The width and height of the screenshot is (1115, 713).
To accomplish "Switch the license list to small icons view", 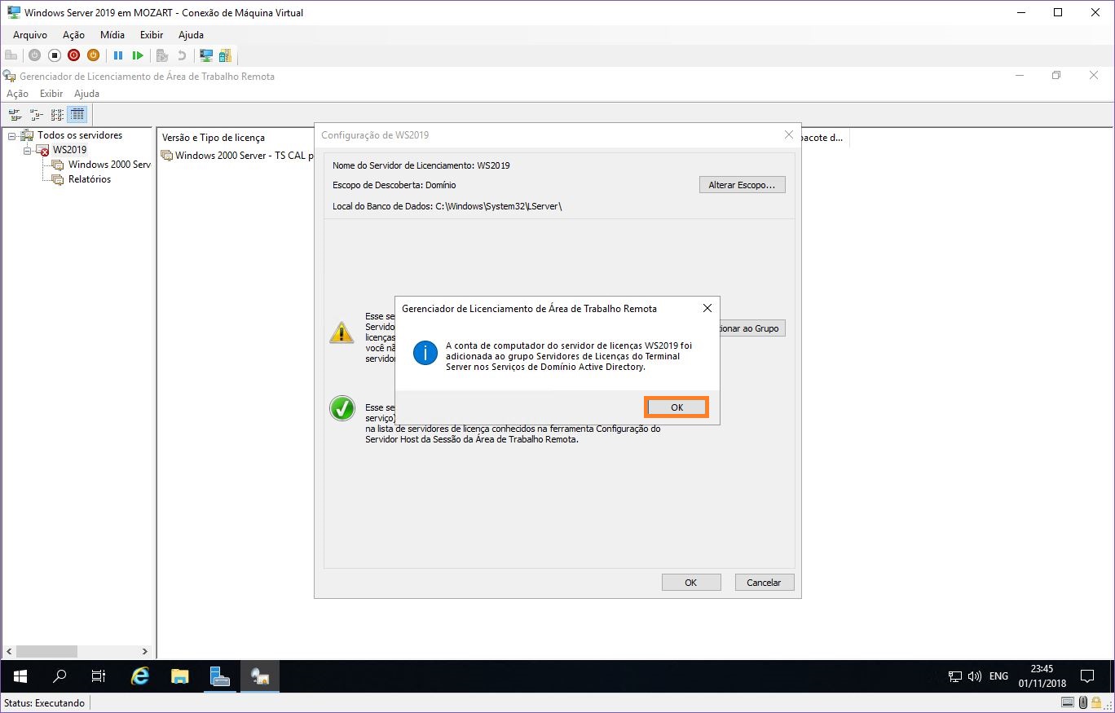I will [37, 115].
